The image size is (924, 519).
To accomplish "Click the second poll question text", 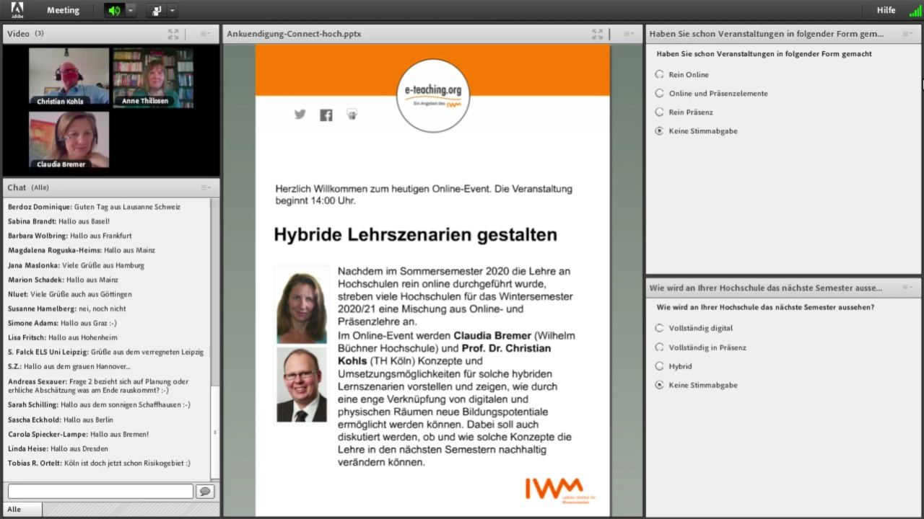I will point(765,307).
